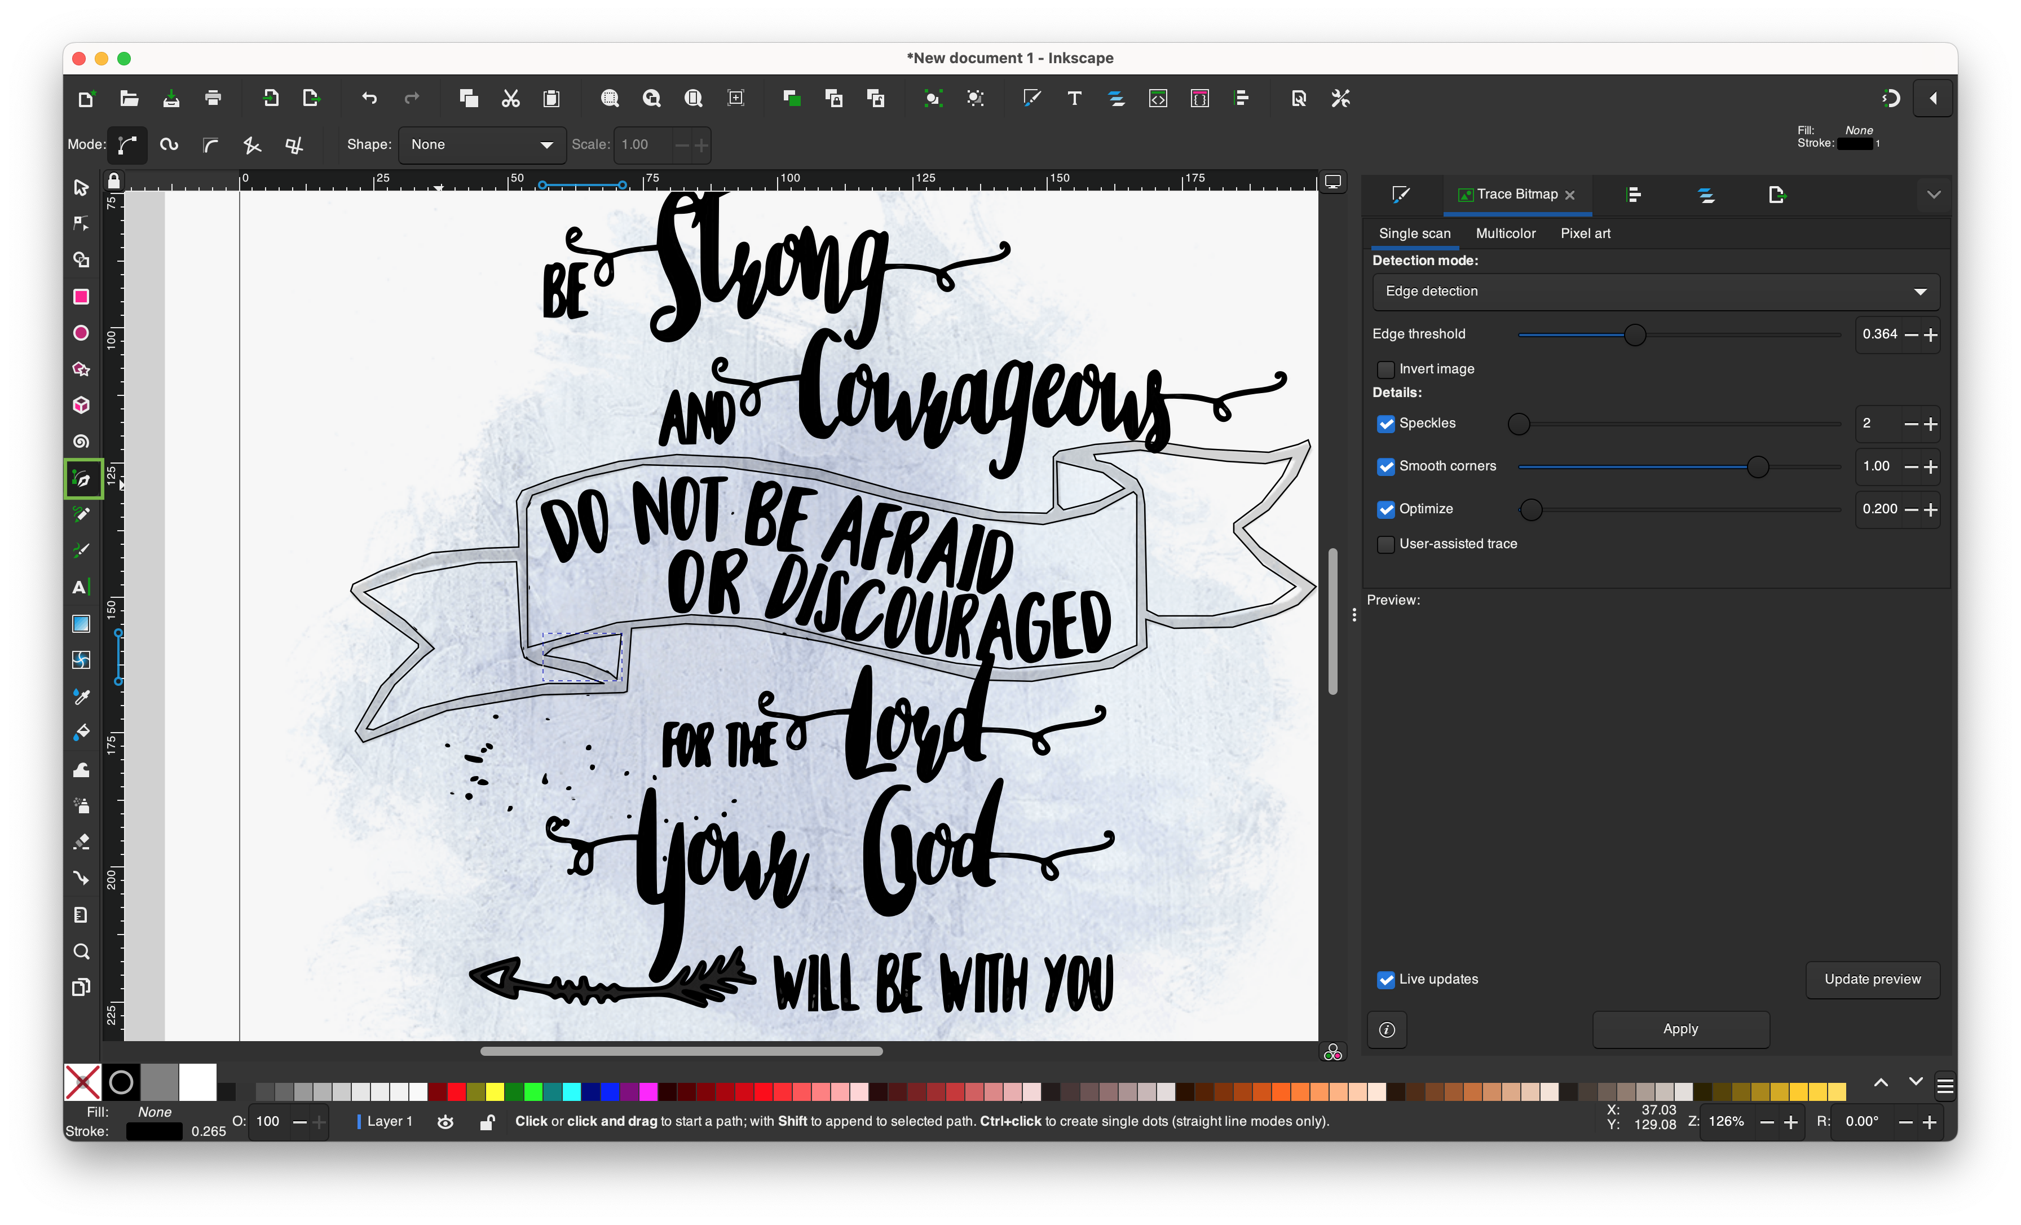Click the Save document icon
The width and height of the screenshot is (2021, 1225).
pyautogui.click(x=171, y=99)
